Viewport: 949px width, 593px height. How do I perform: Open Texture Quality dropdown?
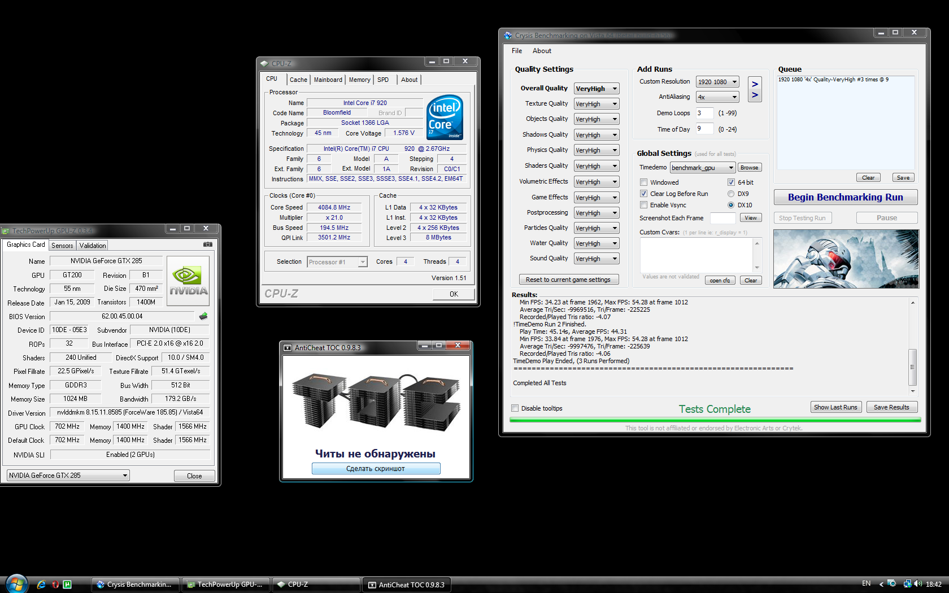click(x=597, y=104)
